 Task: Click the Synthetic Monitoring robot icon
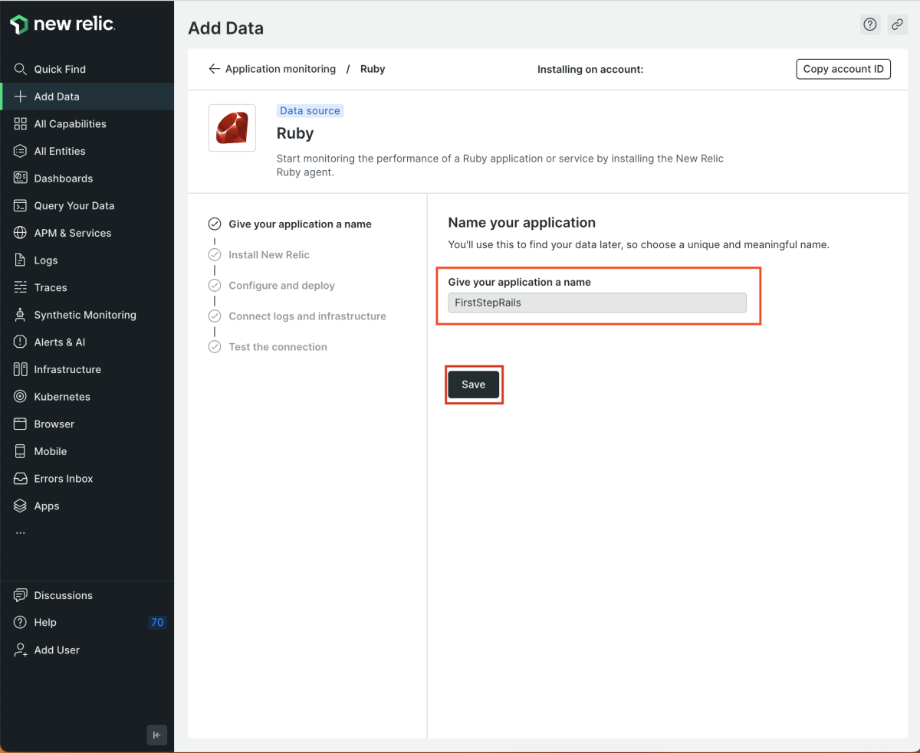click(x=20, y=315)
